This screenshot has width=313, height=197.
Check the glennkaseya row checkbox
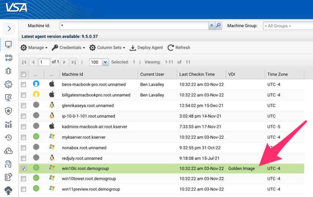(x=23, y=106)
